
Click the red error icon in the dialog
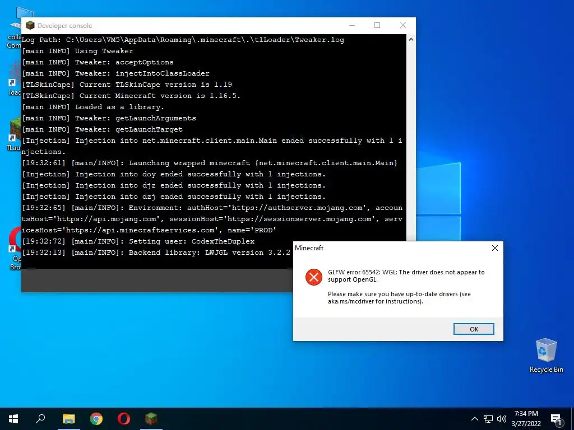point(314,277)
